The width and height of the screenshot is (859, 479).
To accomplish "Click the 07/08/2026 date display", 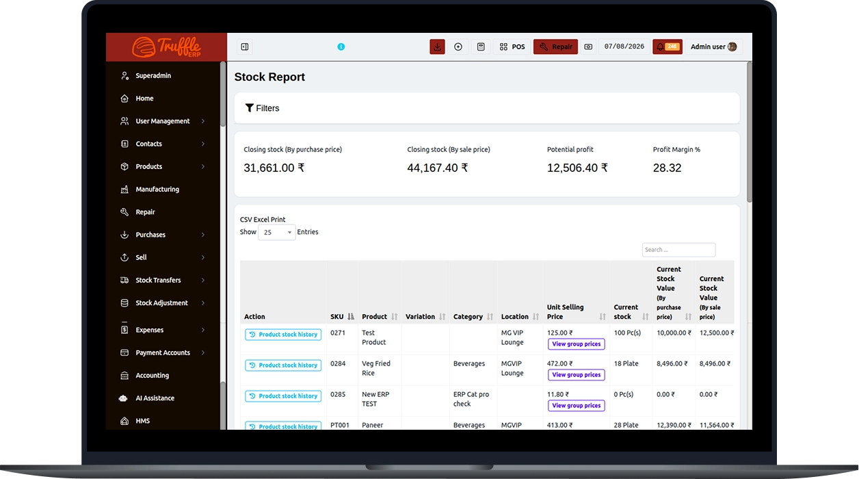I will point(624,47).
